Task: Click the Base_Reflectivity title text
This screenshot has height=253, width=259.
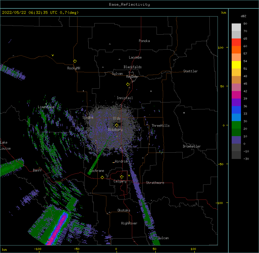Action: [129, 5]
